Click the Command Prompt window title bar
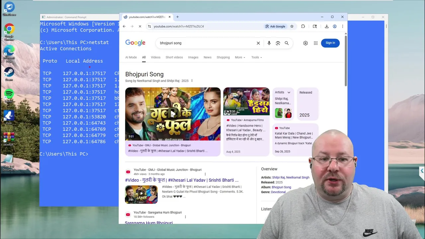Image resolution: width=425 pixels, height=239 pixels. point(80,17)
